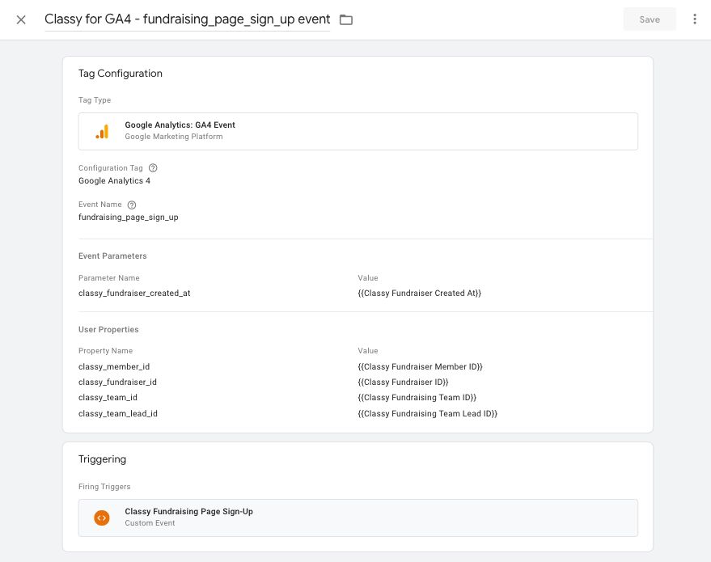Viewport: 711px width, 562px height.
Task: Click the {{Classy Fundraising Team ID}} value
Action: (x=417, y=398)
